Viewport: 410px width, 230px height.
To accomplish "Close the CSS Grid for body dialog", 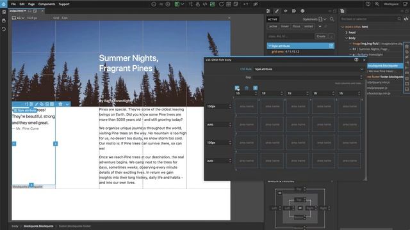I will [x=365, y=59].
